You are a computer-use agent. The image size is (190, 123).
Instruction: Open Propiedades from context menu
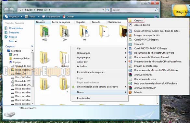[99, 98]
